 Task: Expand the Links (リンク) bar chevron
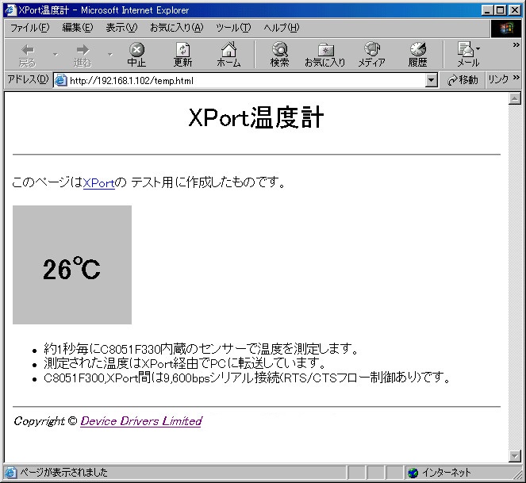click(516, 78)
